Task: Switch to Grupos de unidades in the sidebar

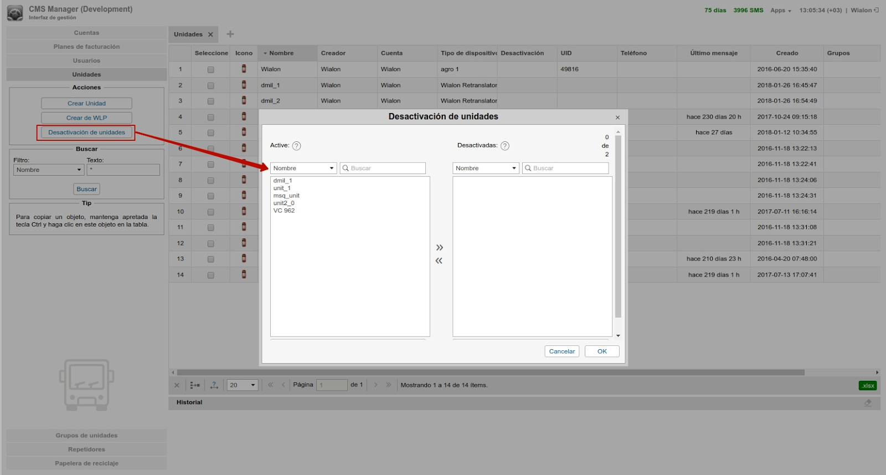Action: [x=86, y=436]
